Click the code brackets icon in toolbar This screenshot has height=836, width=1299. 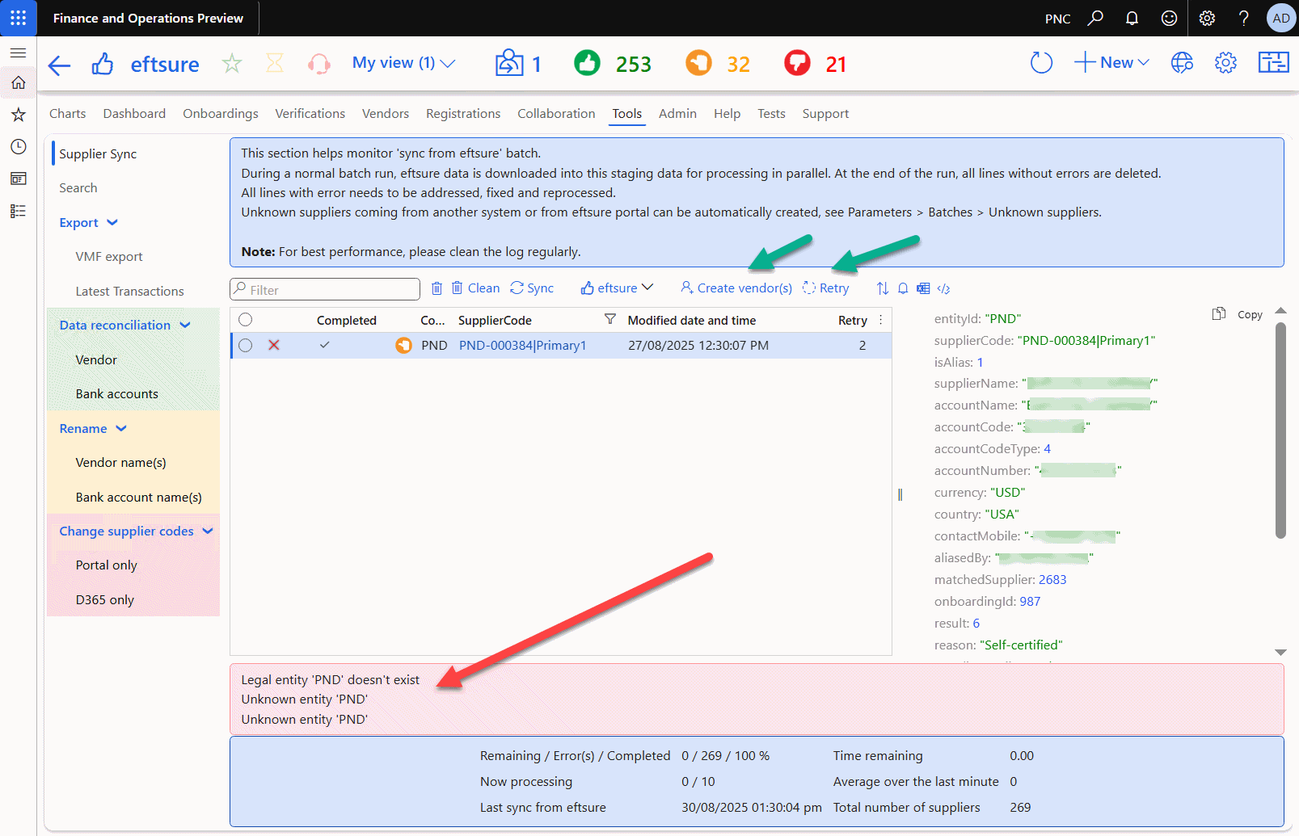pyautogui.click(x=943, y=288)
